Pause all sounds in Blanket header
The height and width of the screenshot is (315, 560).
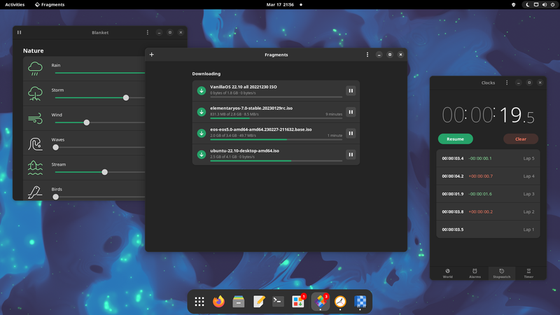(x=20, y=32)
